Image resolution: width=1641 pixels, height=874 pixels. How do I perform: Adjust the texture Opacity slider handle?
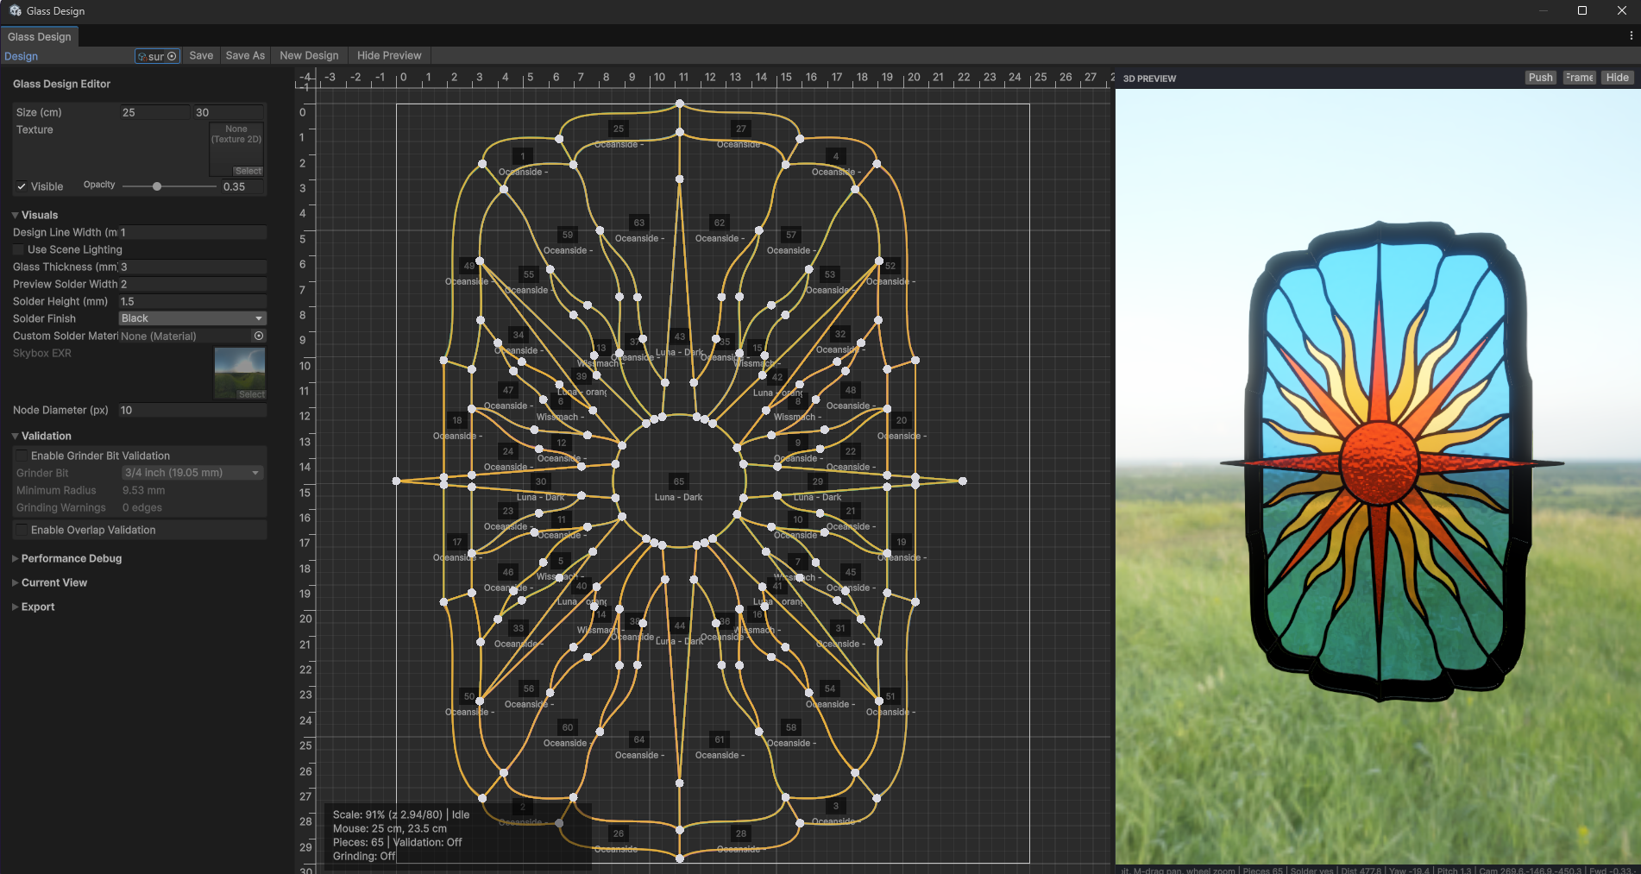point(157,186)
